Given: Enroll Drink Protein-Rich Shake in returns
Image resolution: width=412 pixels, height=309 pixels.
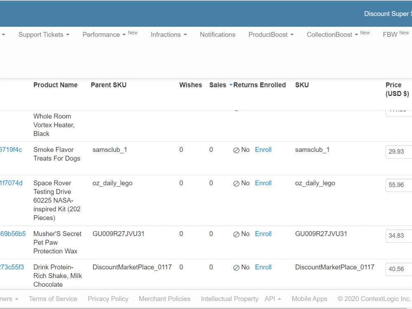Looking at the screenshot, I should tap(263, 267).
